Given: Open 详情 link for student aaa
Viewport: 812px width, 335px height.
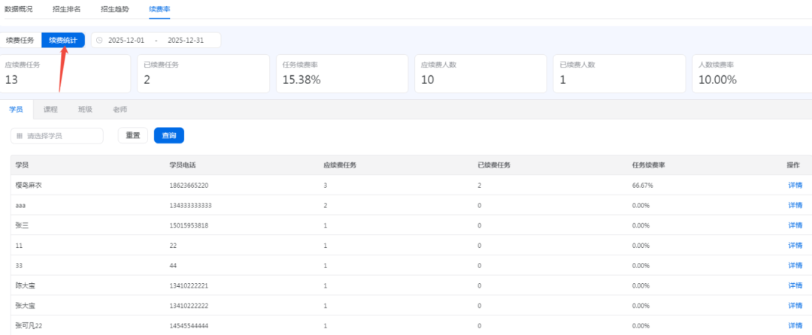Looking at the screenshot, I should [x=795, y=205].
